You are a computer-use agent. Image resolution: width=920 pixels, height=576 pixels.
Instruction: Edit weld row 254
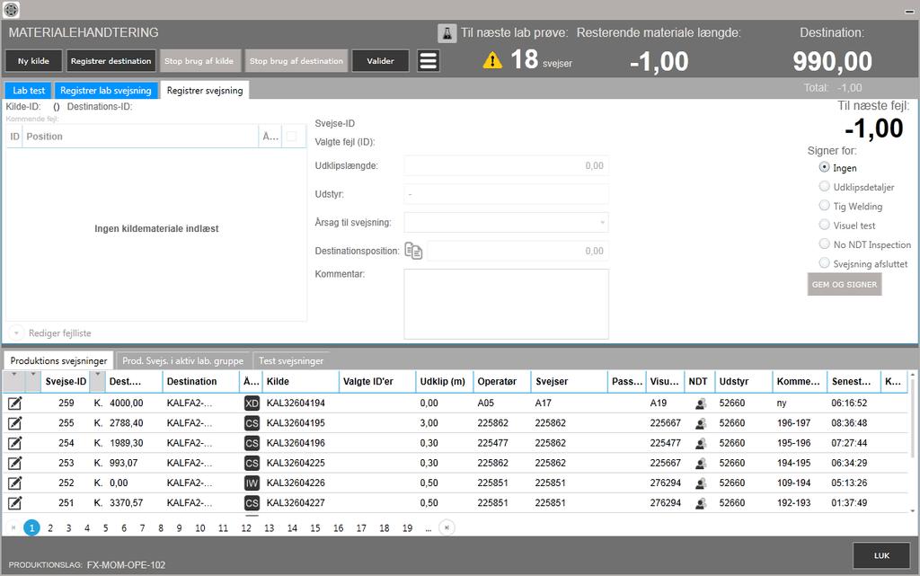click(14, 443)
